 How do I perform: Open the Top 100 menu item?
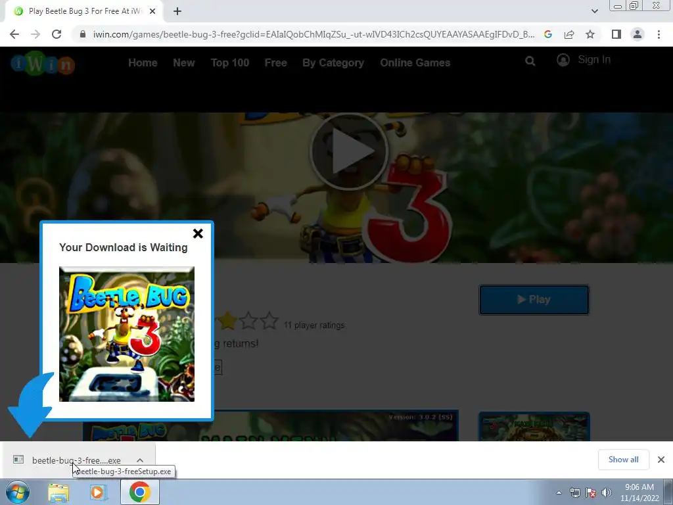click(x=229, y=62)
